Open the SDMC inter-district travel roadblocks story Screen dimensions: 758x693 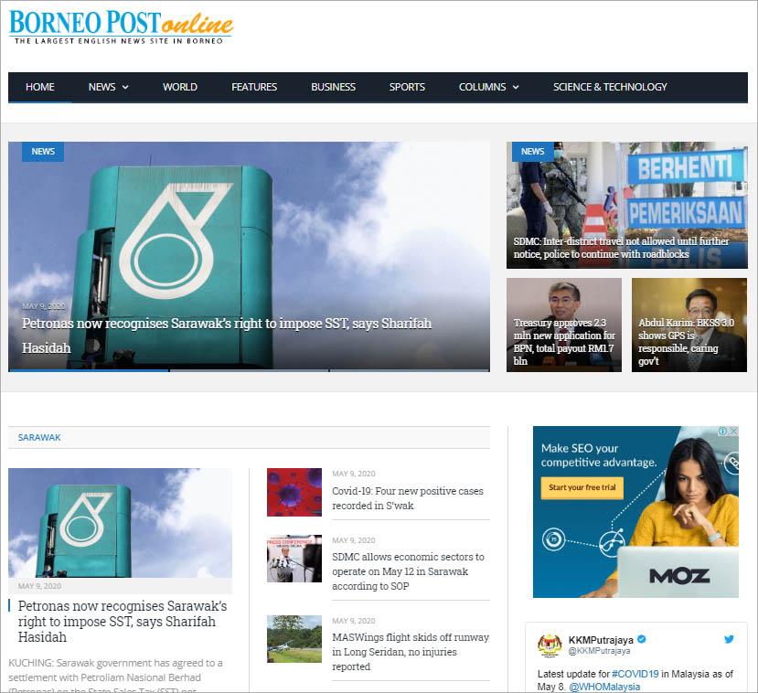click(x=621, y=248)
